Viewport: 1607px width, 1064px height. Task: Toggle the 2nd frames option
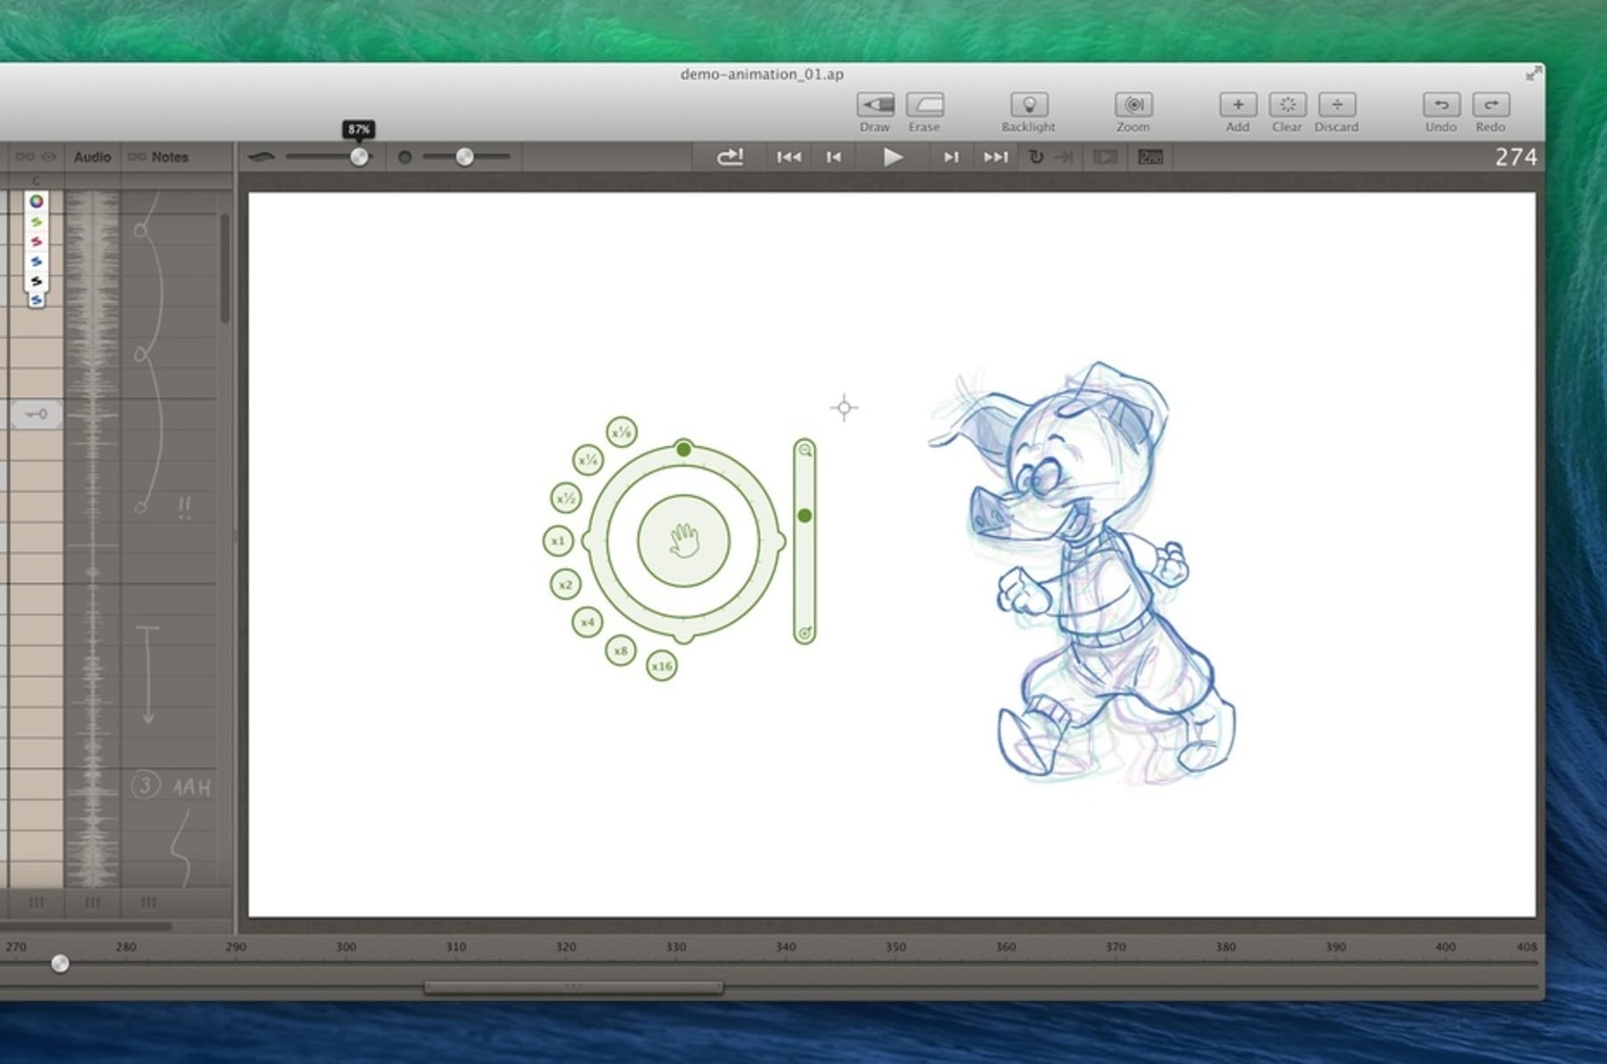click(x=1150, y=157)
